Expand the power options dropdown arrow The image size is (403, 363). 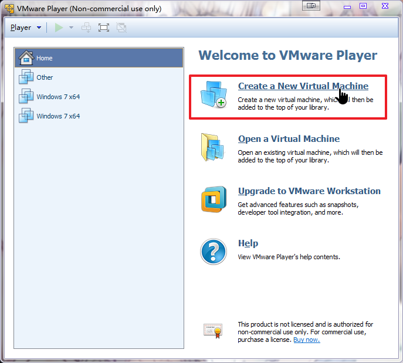click(71, 28)
